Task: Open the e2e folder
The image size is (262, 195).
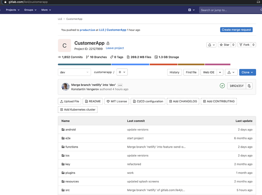Action: click(68, 138)
